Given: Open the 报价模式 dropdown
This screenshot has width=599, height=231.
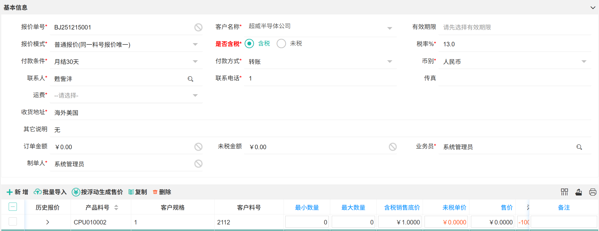Looking at the screenshot, I should click(x=195, y=44).
